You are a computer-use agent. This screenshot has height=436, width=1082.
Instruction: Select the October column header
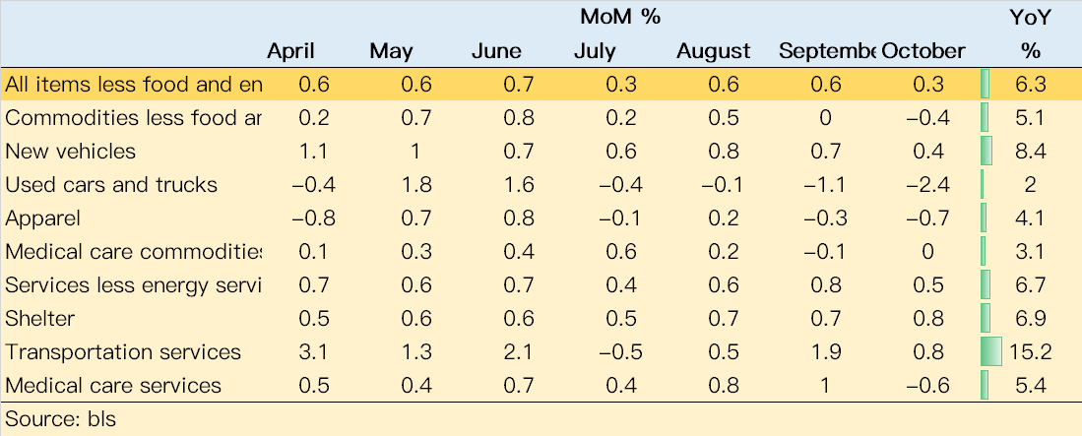coord(923,52)
